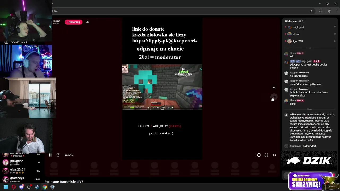Go to the previous live with up chevron
The height and width of the screenshot is (191, 340).
pyautogui.click(x=274, y=88)
